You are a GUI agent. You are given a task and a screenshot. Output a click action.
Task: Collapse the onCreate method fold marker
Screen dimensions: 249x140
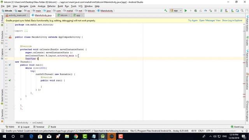[14, 49]
